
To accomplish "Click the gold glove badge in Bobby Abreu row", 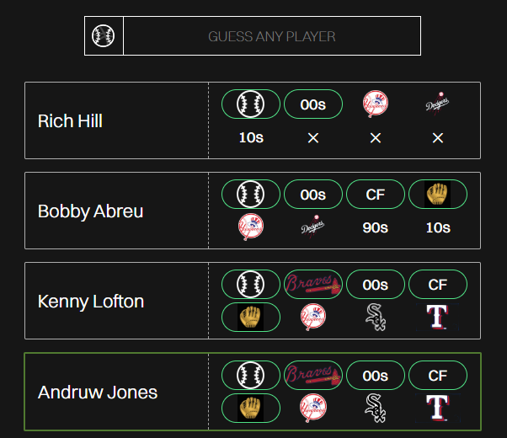I will [x=438, y=195].
